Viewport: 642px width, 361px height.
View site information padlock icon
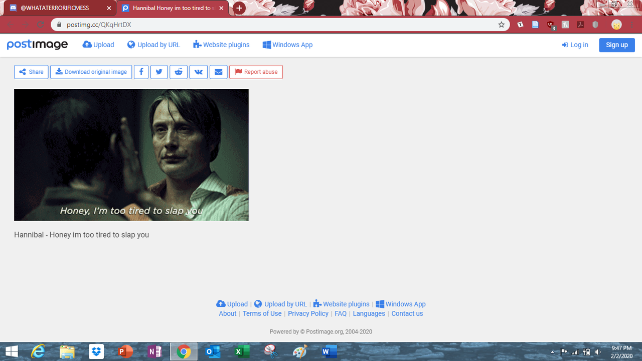(59, 25)
